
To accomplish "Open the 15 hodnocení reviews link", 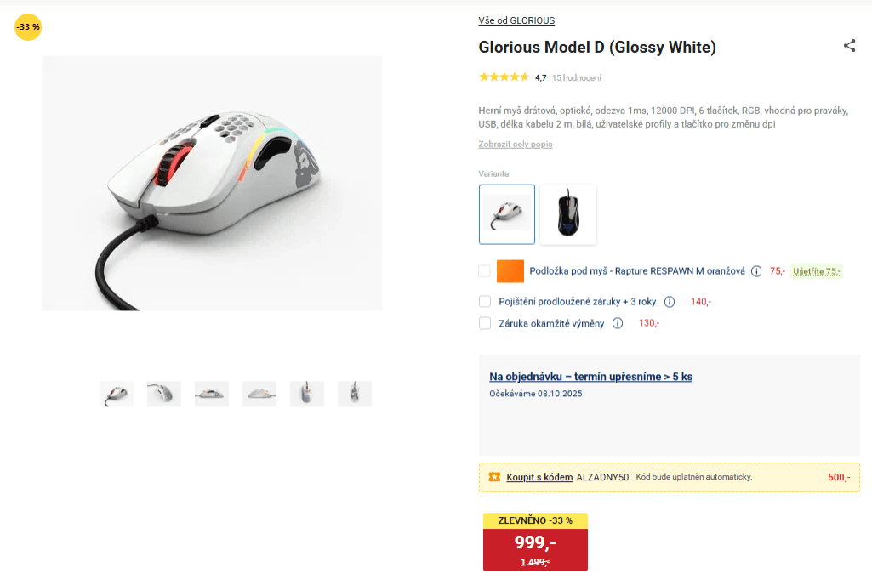I will coord(576,78).
